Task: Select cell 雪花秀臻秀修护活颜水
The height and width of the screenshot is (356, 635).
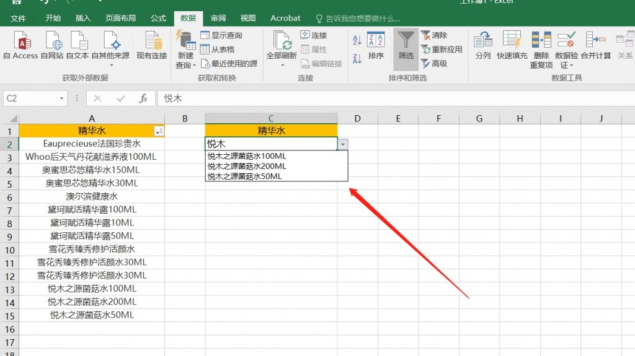Action: point(92,249)
